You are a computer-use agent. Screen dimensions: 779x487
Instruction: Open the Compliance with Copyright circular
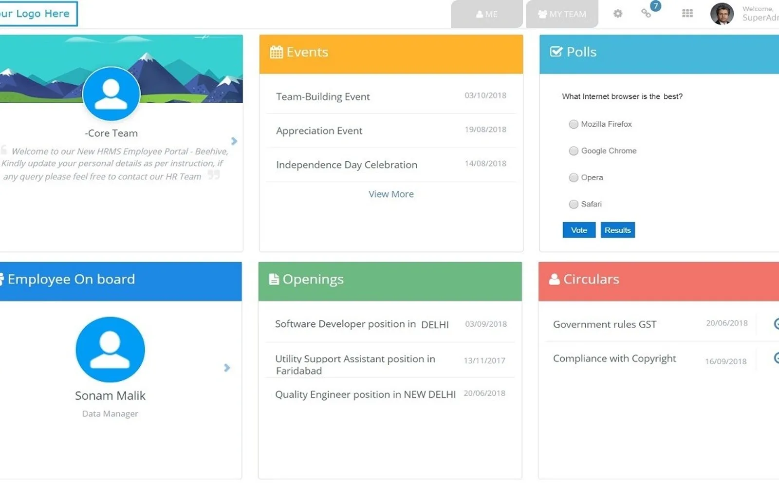pyautogui.click(x=614, y=358)
